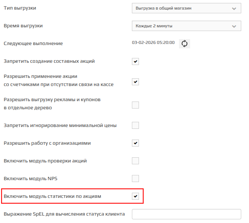Enable "Включить модуль проверки акций" checkbox

(136, 161)
